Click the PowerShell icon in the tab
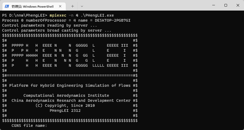 click(7, 6)
